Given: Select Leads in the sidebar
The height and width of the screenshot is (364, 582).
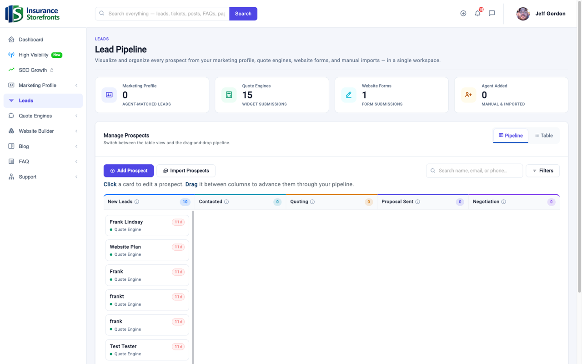Looking at the screenshot, I should point(43,101).
